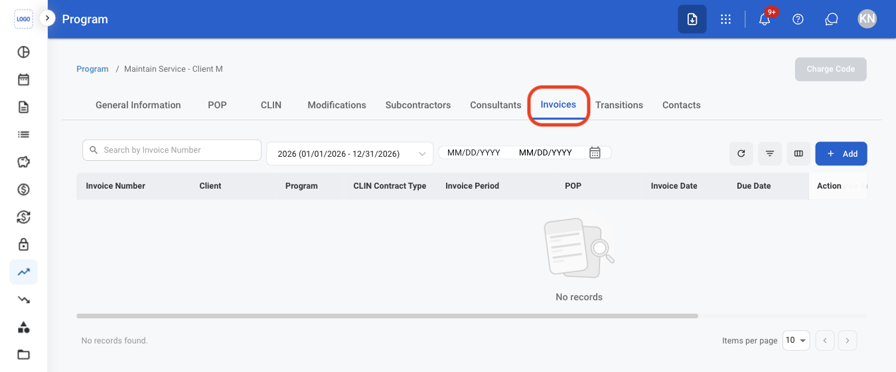896x372 pixels.
Task: Open the list icon in sidebar
Action: point(23,134)
